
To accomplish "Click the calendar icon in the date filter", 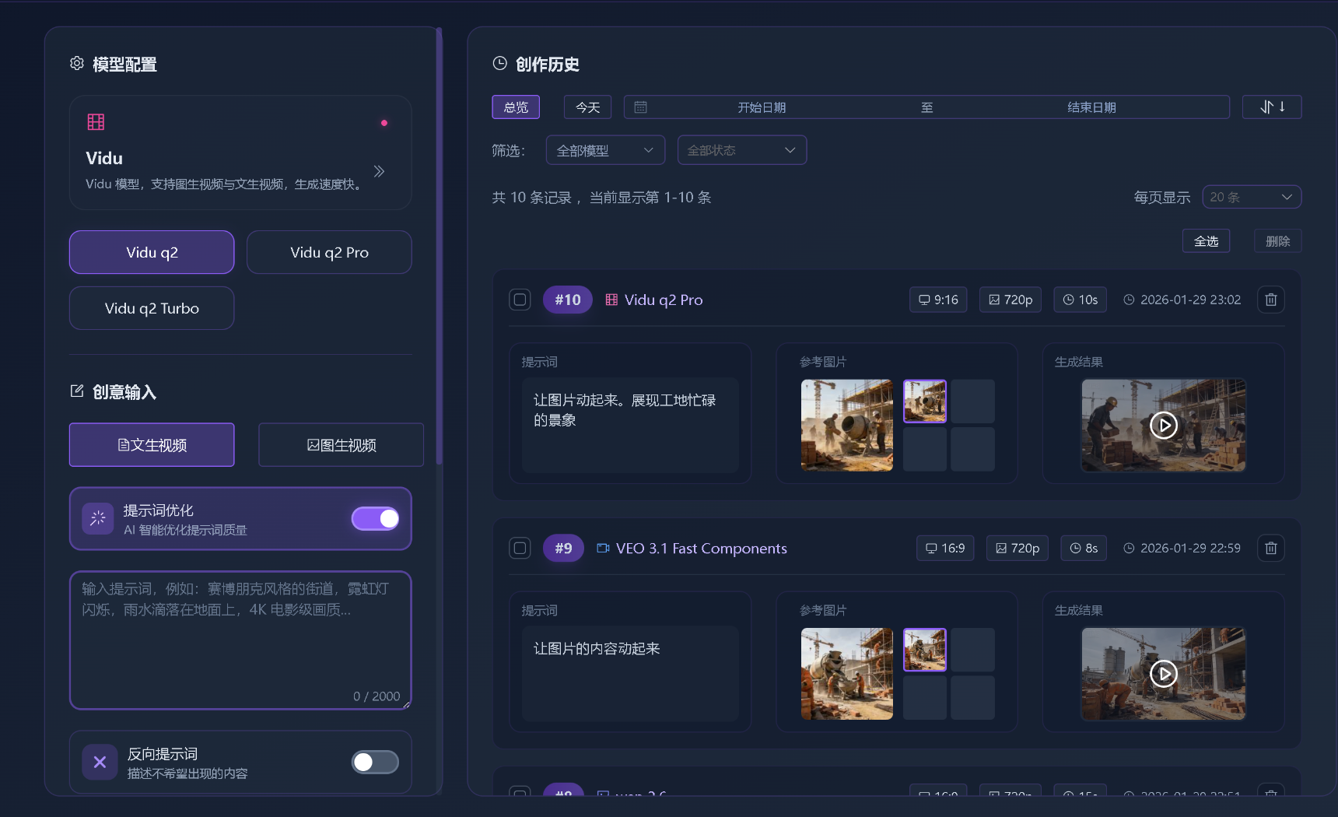I will 640,107.
